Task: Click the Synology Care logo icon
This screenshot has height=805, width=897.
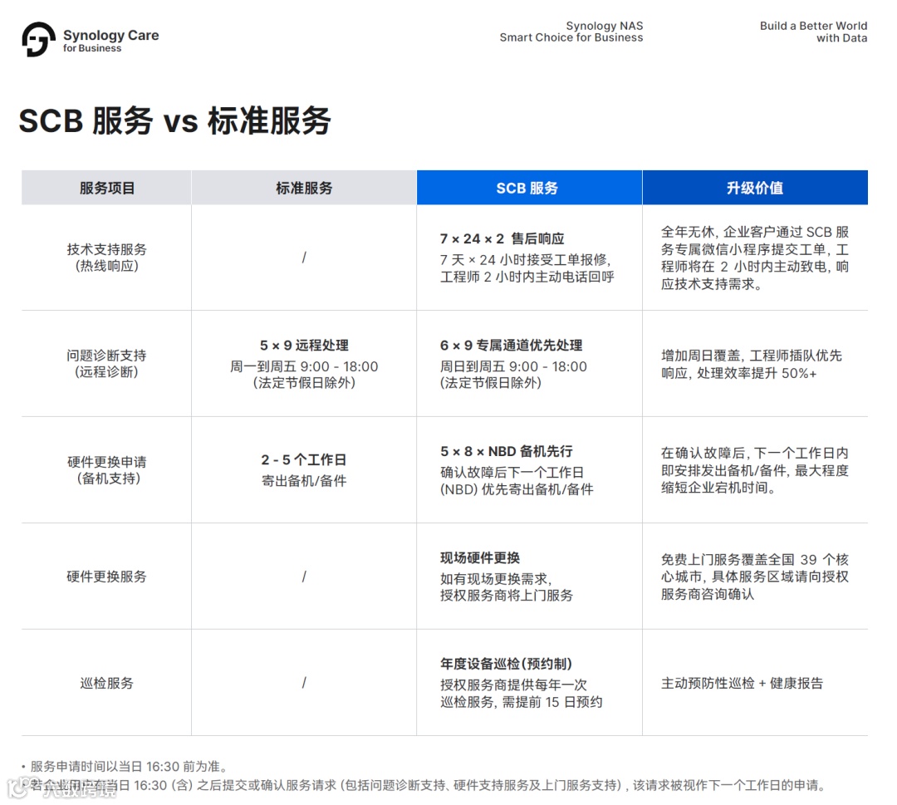Action: click(38, 40)
